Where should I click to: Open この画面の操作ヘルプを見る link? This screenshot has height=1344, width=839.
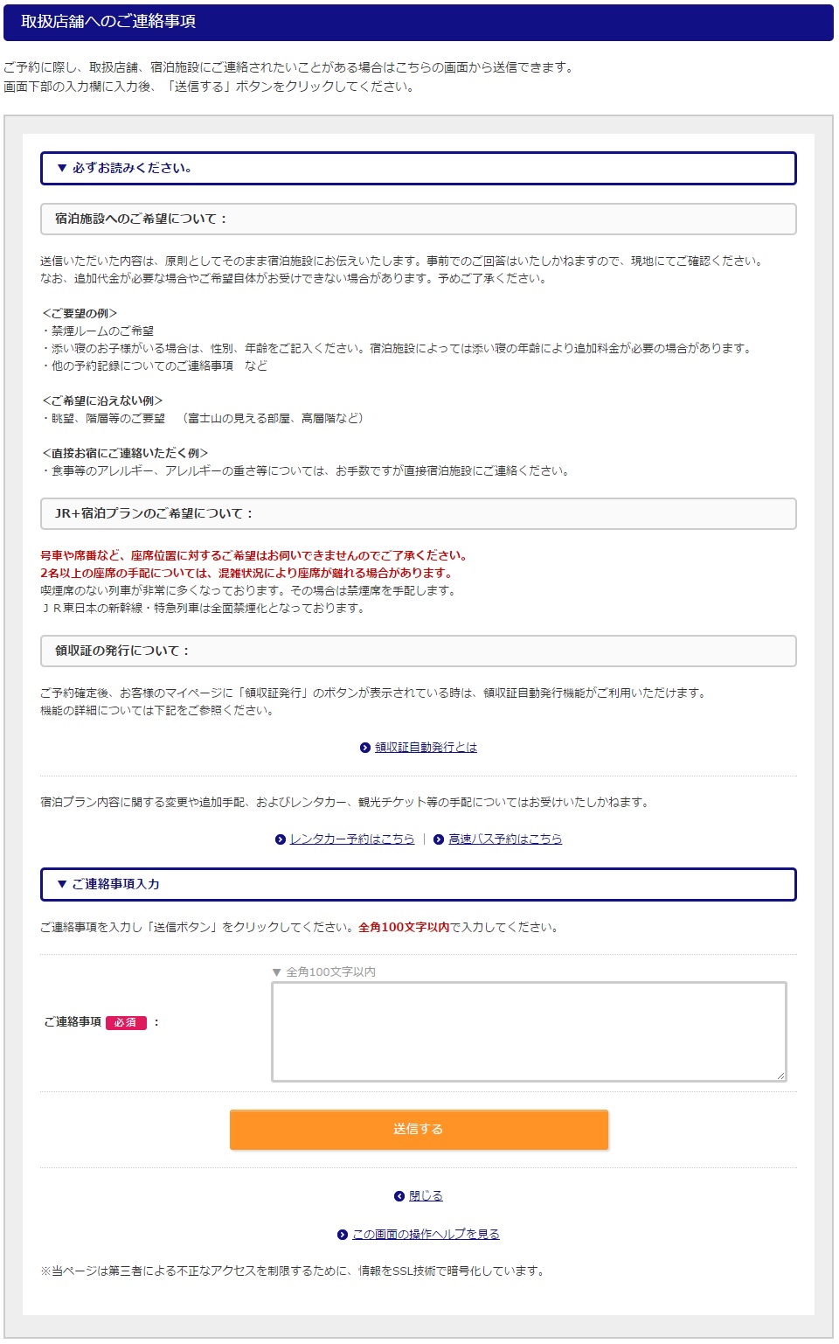click(426, 1235)
